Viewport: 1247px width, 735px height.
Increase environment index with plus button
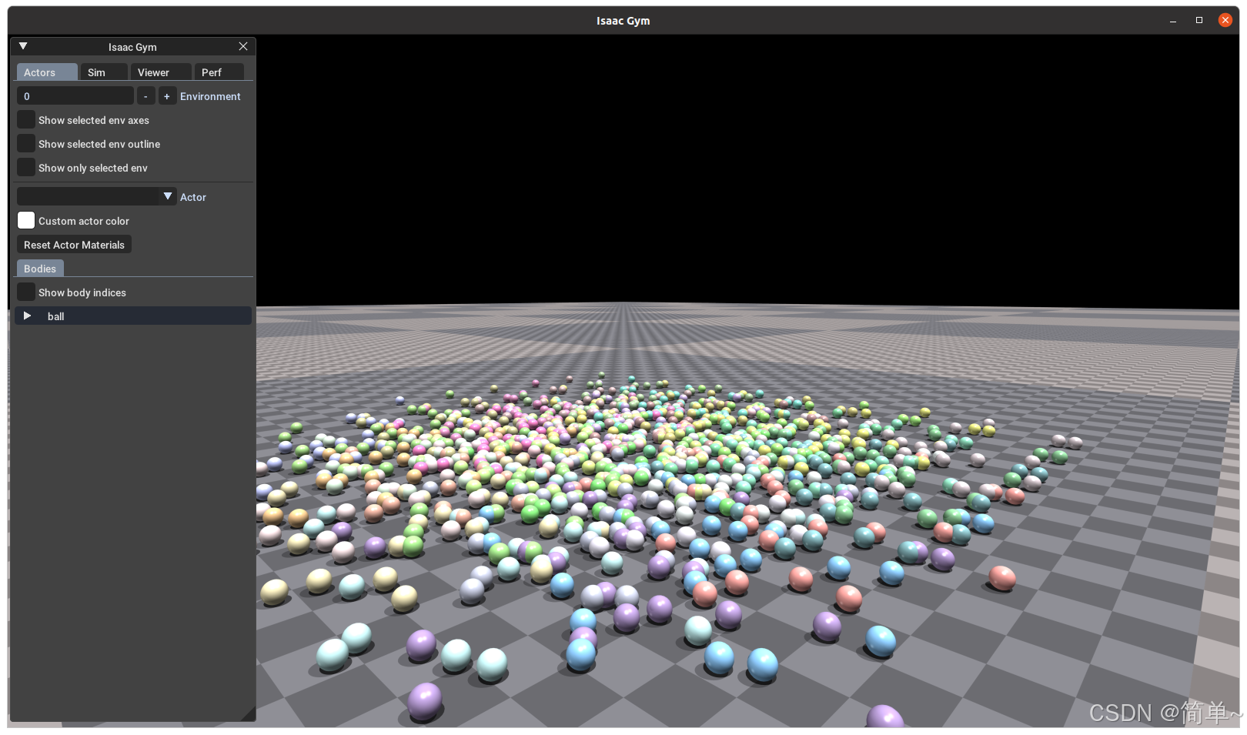pyautogui.click(x=167, y=96)
